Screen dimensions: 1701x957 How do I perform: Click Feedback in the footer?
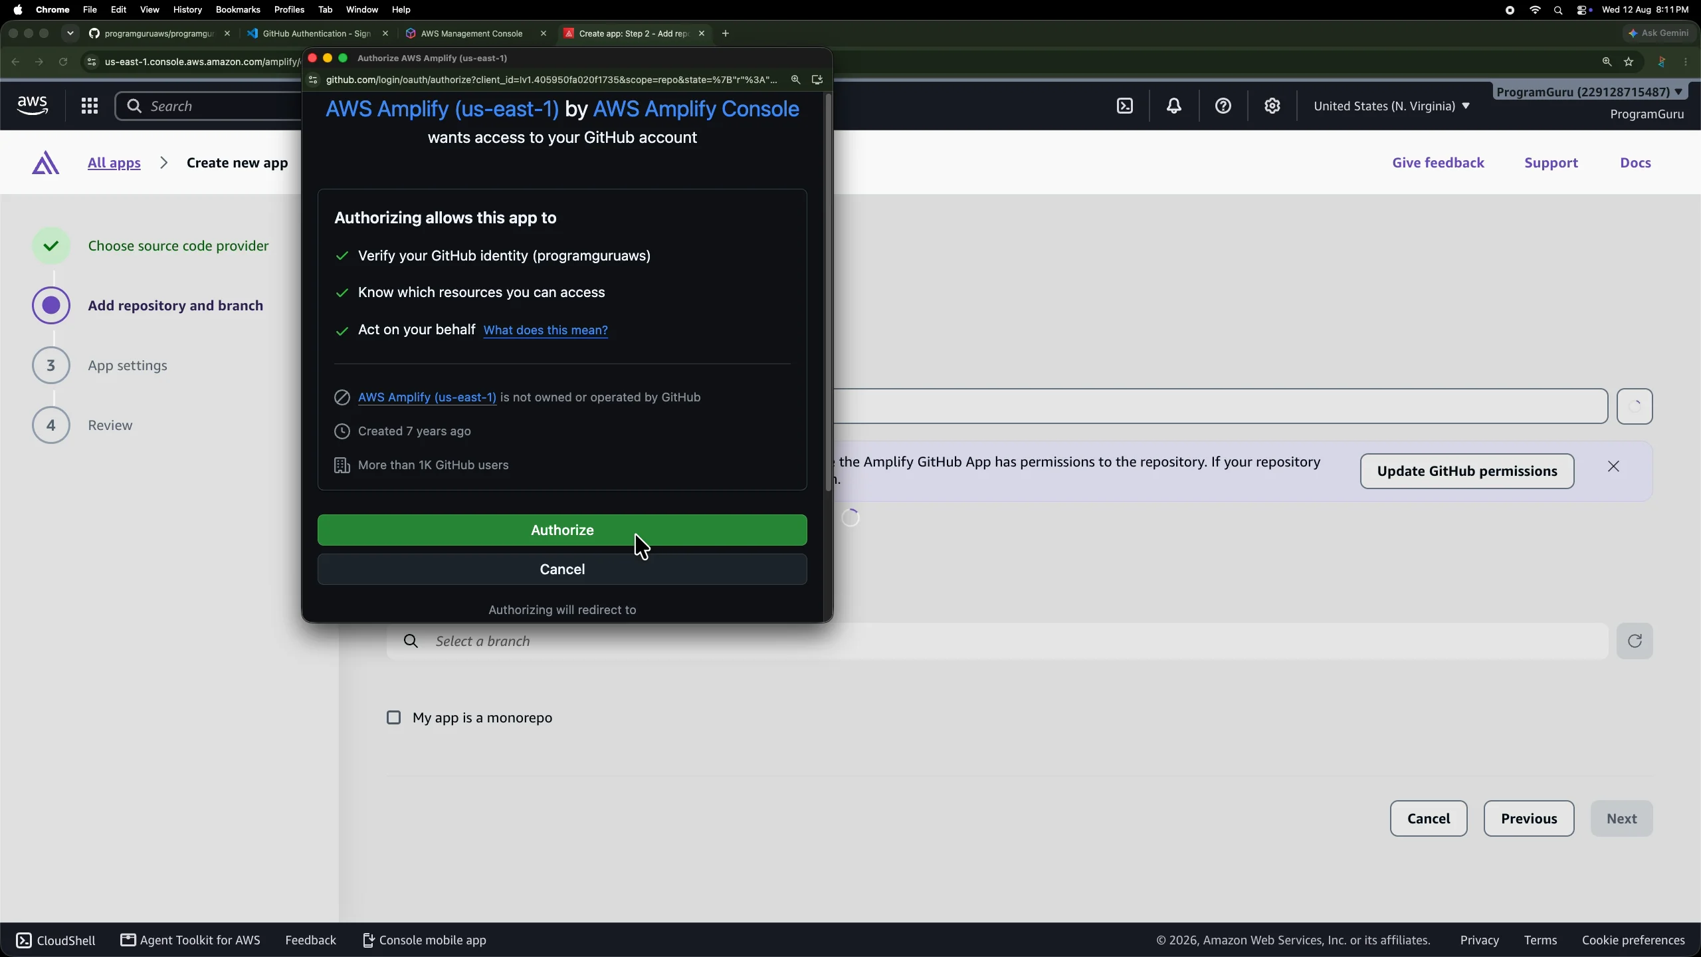[x=310, y=940]
